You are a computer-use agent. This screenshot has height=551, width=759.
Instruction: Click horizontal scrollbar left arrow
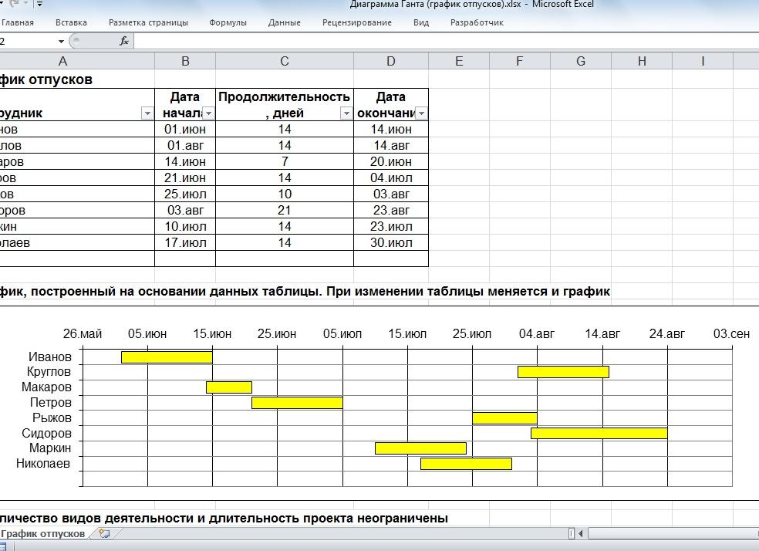[580, 533]
